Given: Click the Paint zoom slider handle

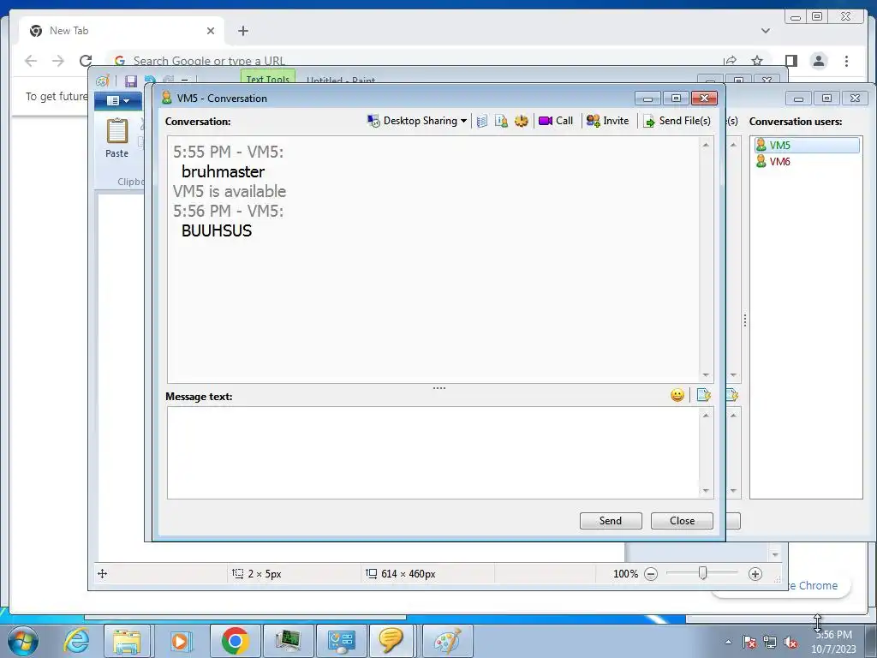Looking at the screenshot, I should click(x=702, y=573).
